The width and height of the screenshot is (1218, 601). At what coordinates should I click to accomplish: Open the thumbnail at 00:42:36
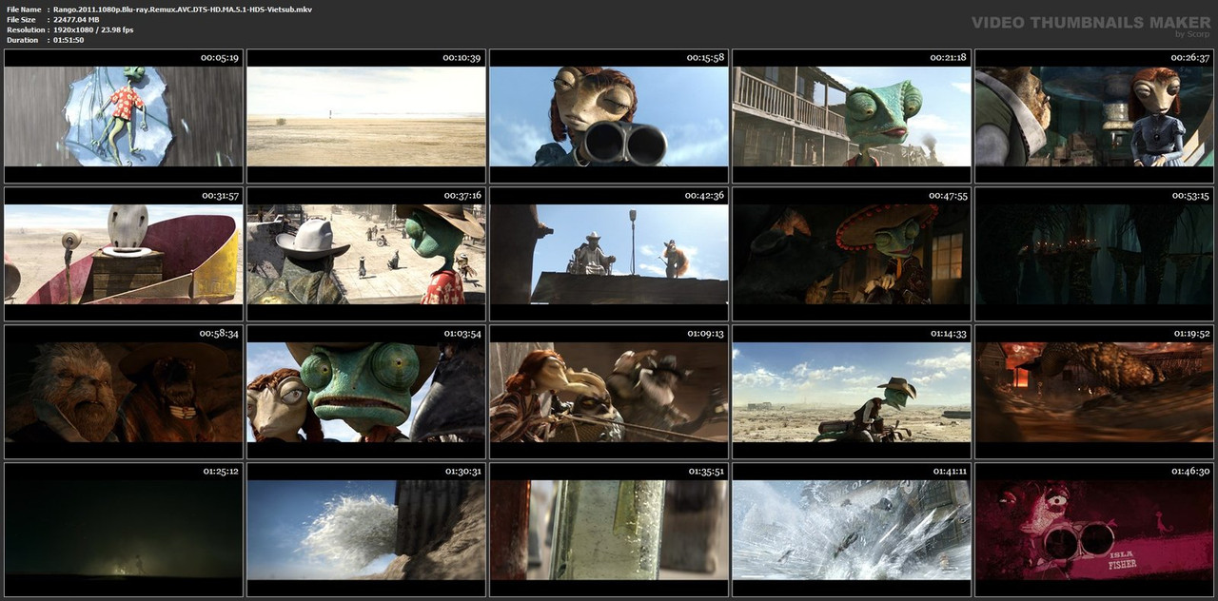(x=609, y=254)
